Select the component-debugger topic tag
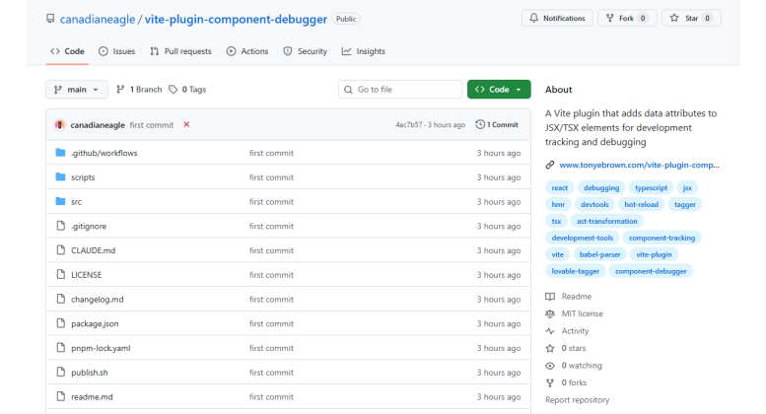Viewport: 766px width, 414px height. point(651,271)
